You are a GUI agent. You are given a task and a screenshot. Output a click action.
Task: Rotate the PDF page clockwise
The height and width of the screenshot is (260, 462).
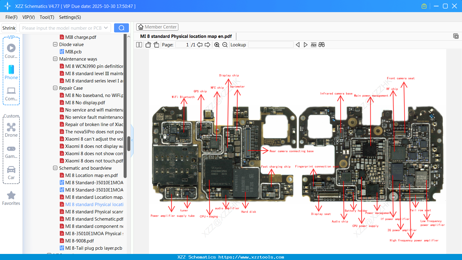(x=156, y=45)
